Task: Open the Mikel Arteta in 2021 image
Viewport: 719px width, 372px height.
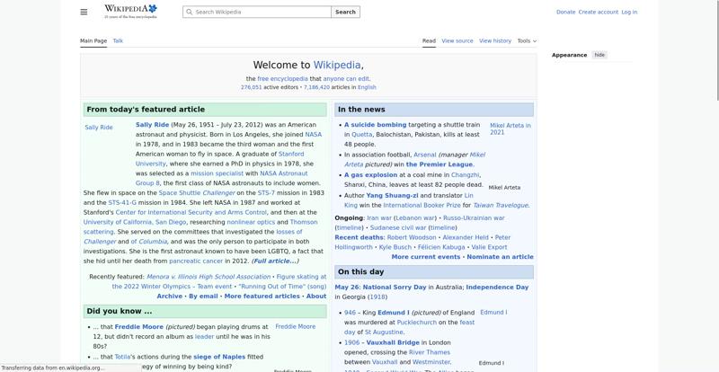Action: click(x=510, y=128)
